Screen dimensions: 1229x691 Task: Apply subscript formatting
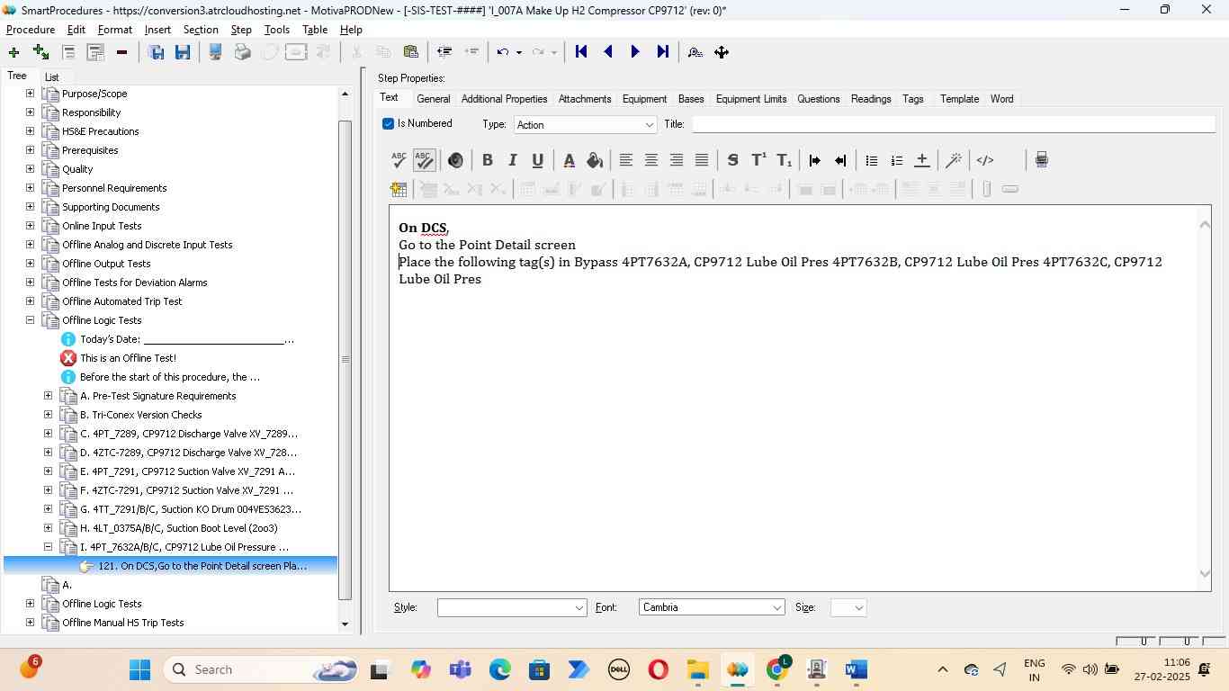click(785, 160)
